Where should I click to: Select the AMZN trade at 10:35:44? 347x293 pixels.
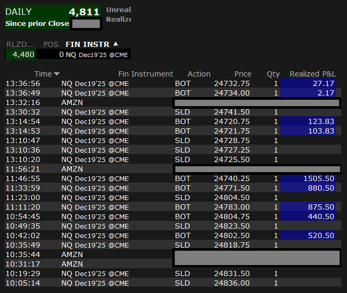[173, 255]
